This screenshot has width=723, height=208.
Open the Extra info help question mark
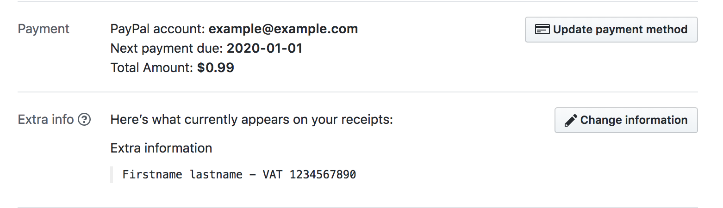point(84,120)
